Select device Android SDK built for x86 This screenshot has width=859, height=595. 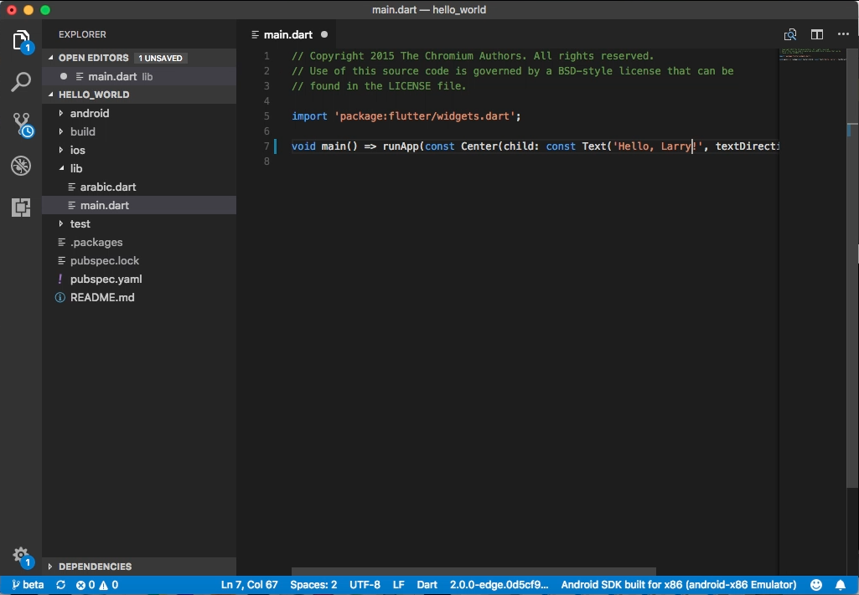(x=679, y=585)
